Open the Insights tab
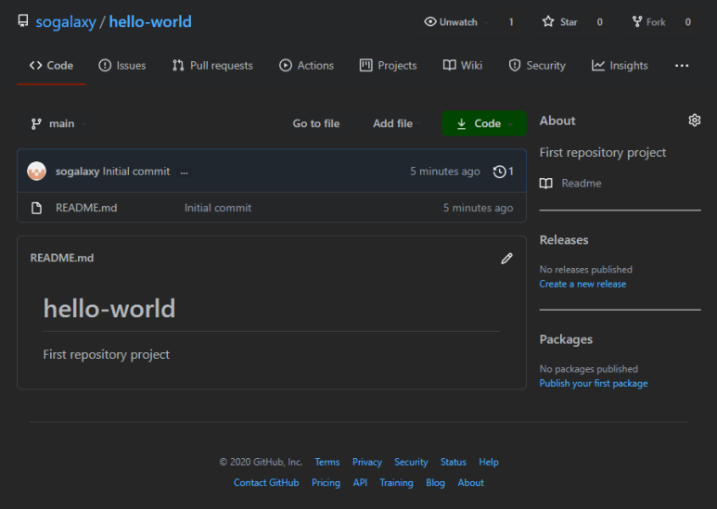The width and height of the screenshot is (717, 509). (x=620, y=65)
